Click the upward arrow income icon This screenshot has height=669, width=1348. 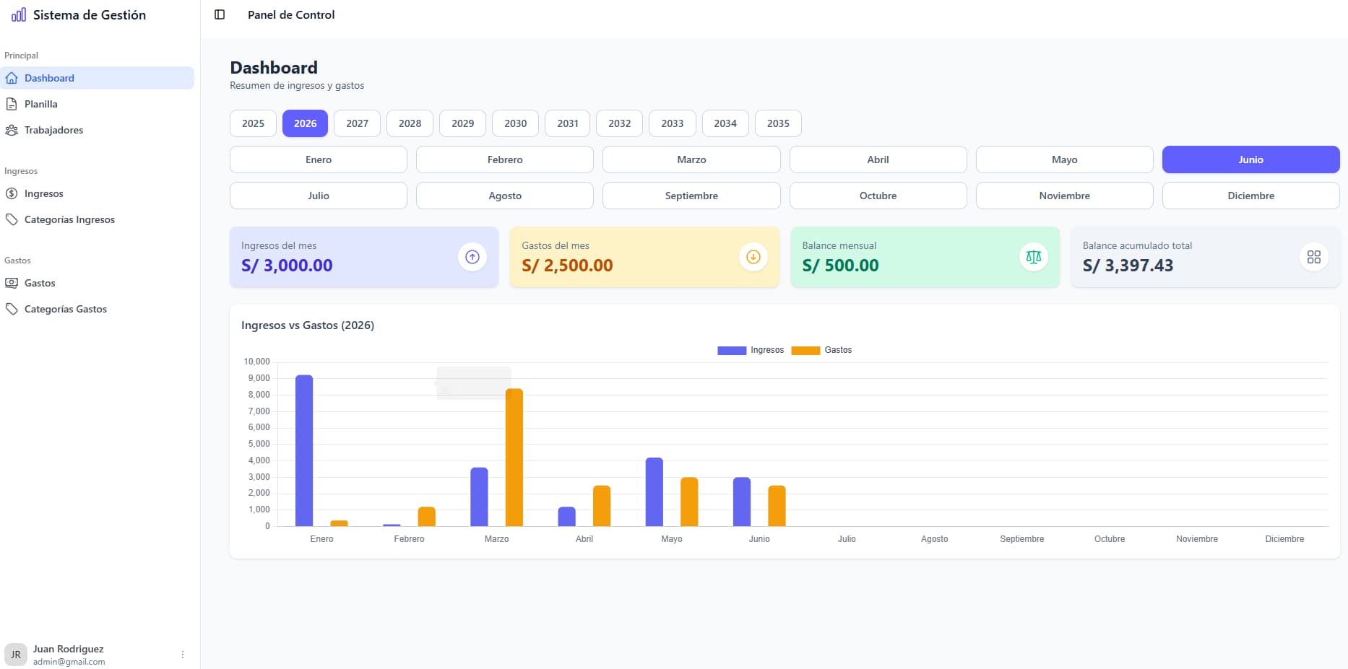pos(472,257)
